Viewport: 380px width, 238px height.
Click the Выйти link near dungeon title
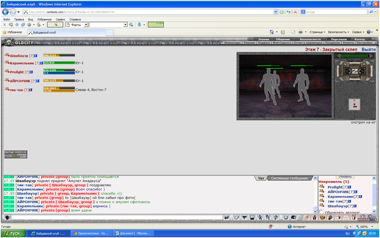[x=369, y=49]
